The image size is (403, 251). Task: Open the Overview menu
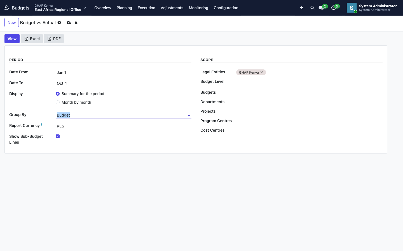[103, 8]
